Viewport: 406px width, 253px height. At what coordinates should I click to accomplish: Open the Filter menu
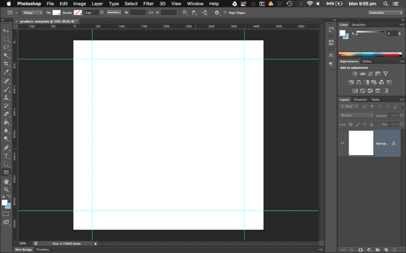(148, 3)
